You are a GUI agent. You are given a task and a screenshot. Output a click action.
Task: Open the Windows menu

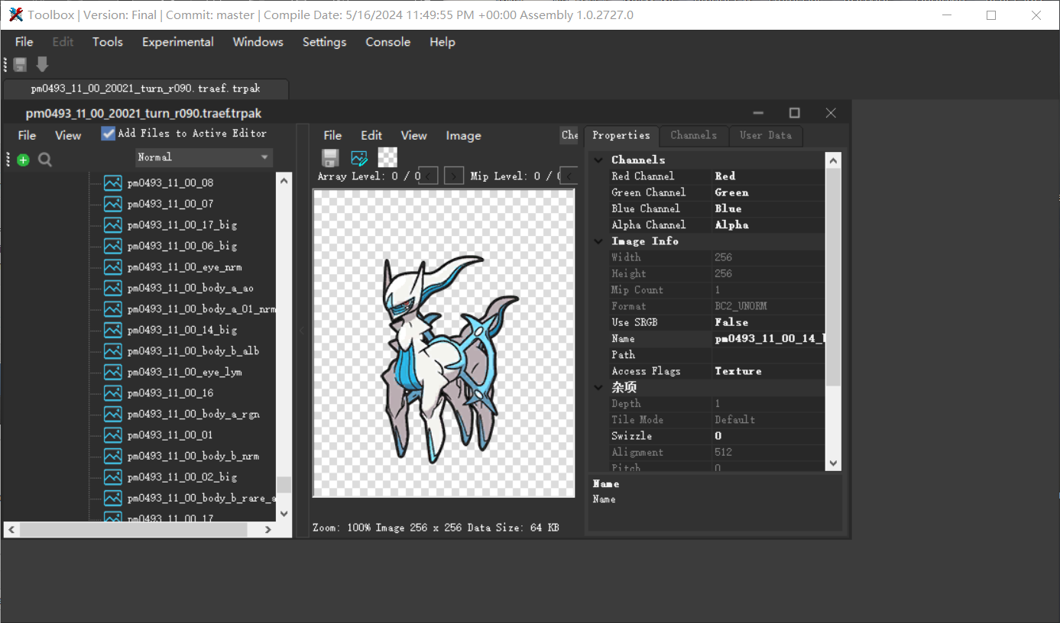tap(258, 42)
